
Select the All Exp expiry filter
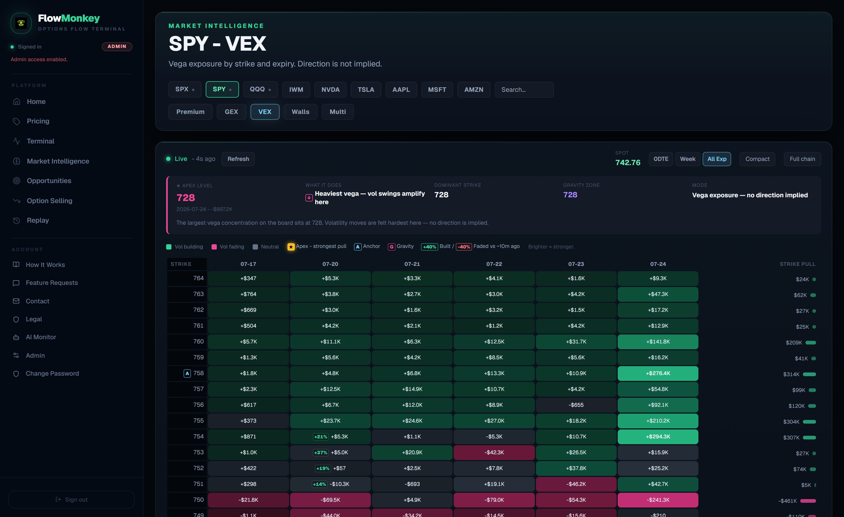click(717, 159)
